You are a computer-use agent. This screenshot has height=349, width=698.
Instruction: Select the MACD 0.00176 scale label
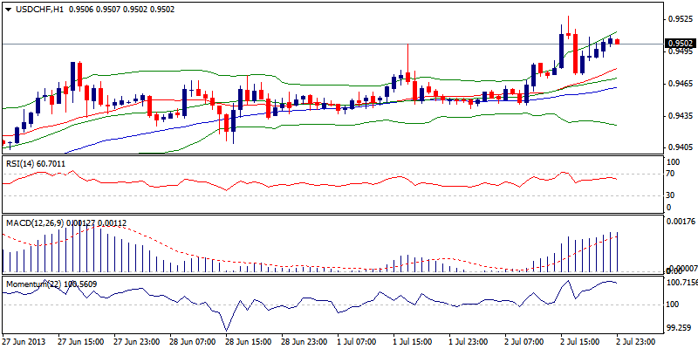click(680, 222)
